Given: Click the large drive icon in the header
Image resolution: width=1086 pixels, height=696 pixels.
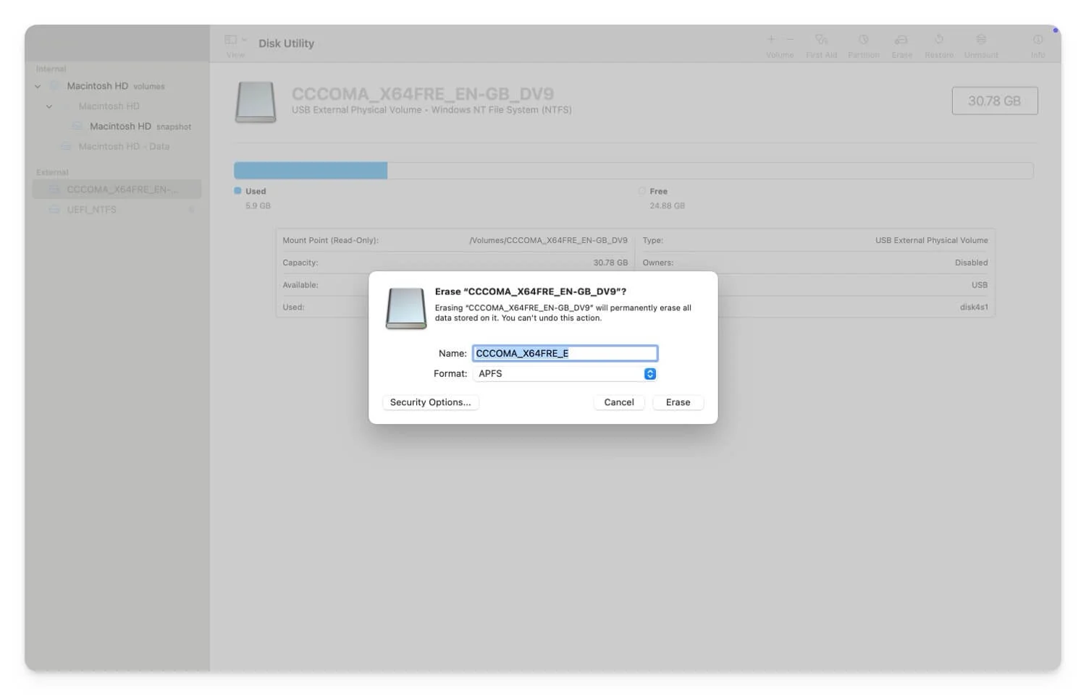Looking at the screenshot, I should [x=256, y=102].
